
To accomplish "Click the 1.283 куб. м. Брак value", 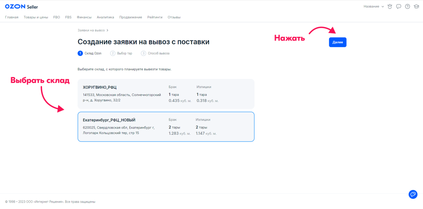I will (x=179, y=133).
